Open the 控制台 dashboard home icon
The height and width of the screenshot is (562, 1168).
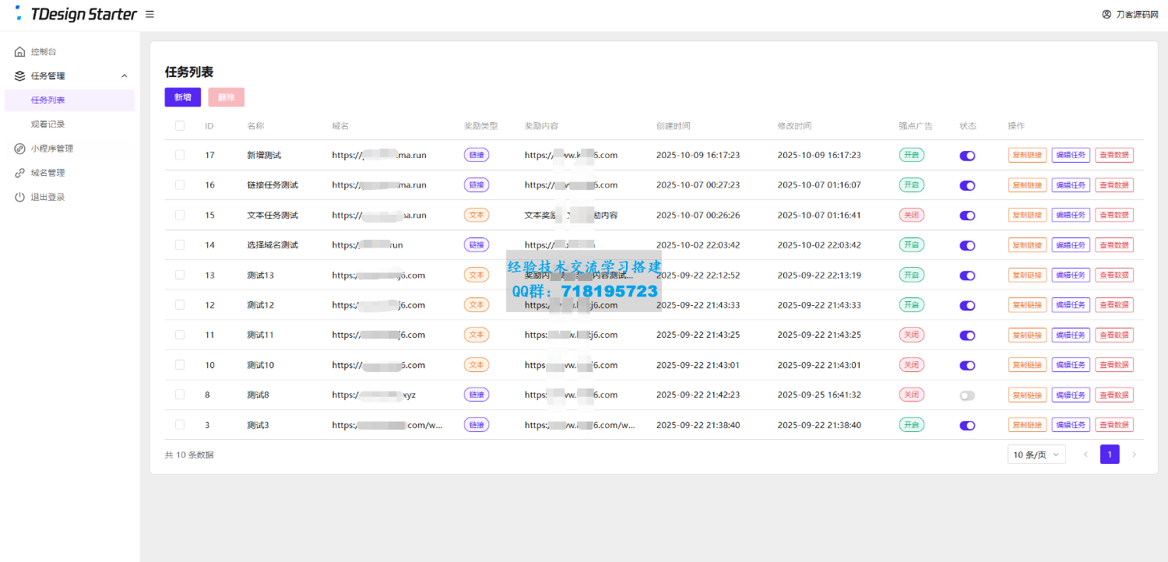pyautogui.click(x=20, y=52)
